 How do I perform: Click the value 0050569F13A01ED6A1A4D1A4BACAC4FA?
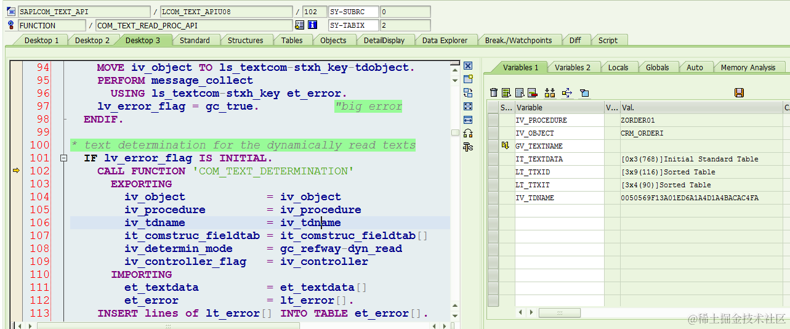690,198
